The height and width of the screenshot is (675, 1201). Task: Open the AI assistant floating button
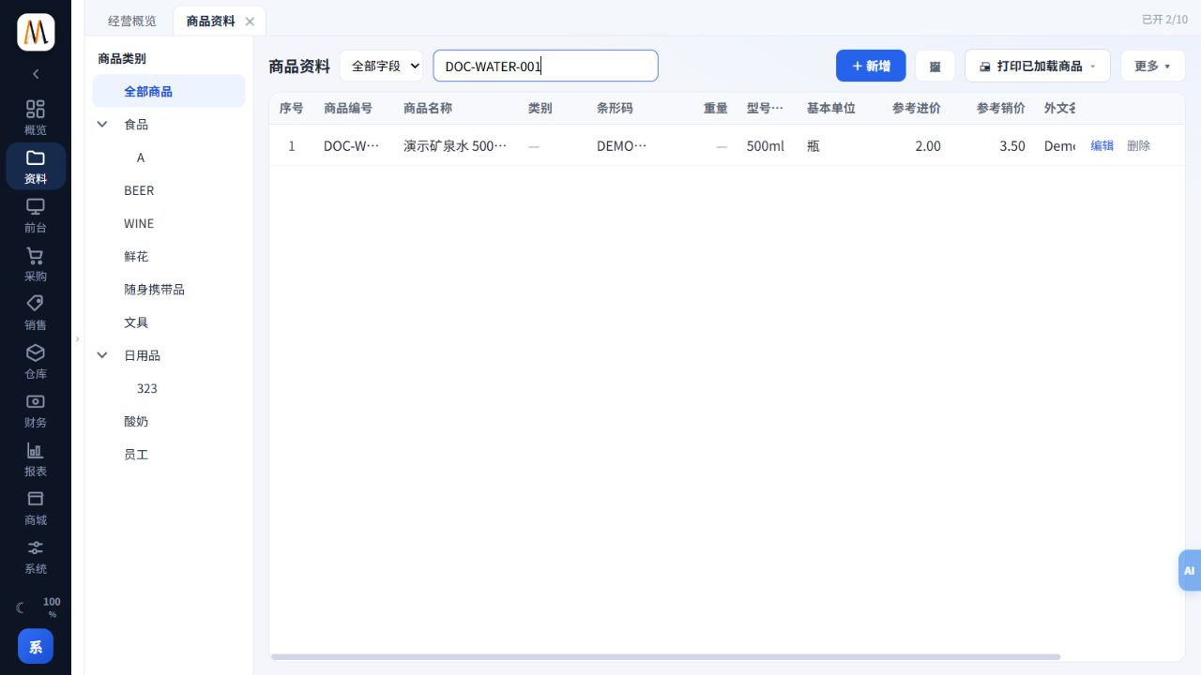tap(1190, 570)
